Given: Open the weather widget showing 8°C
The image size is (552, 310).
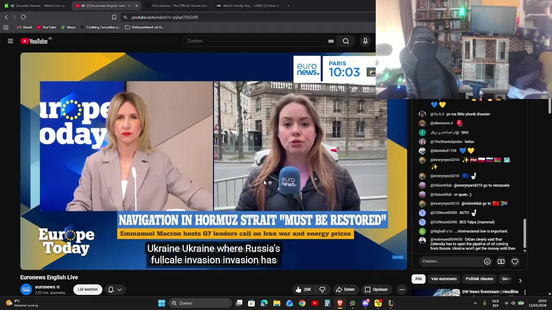Looking at the screenshot, I should [22, 303].
